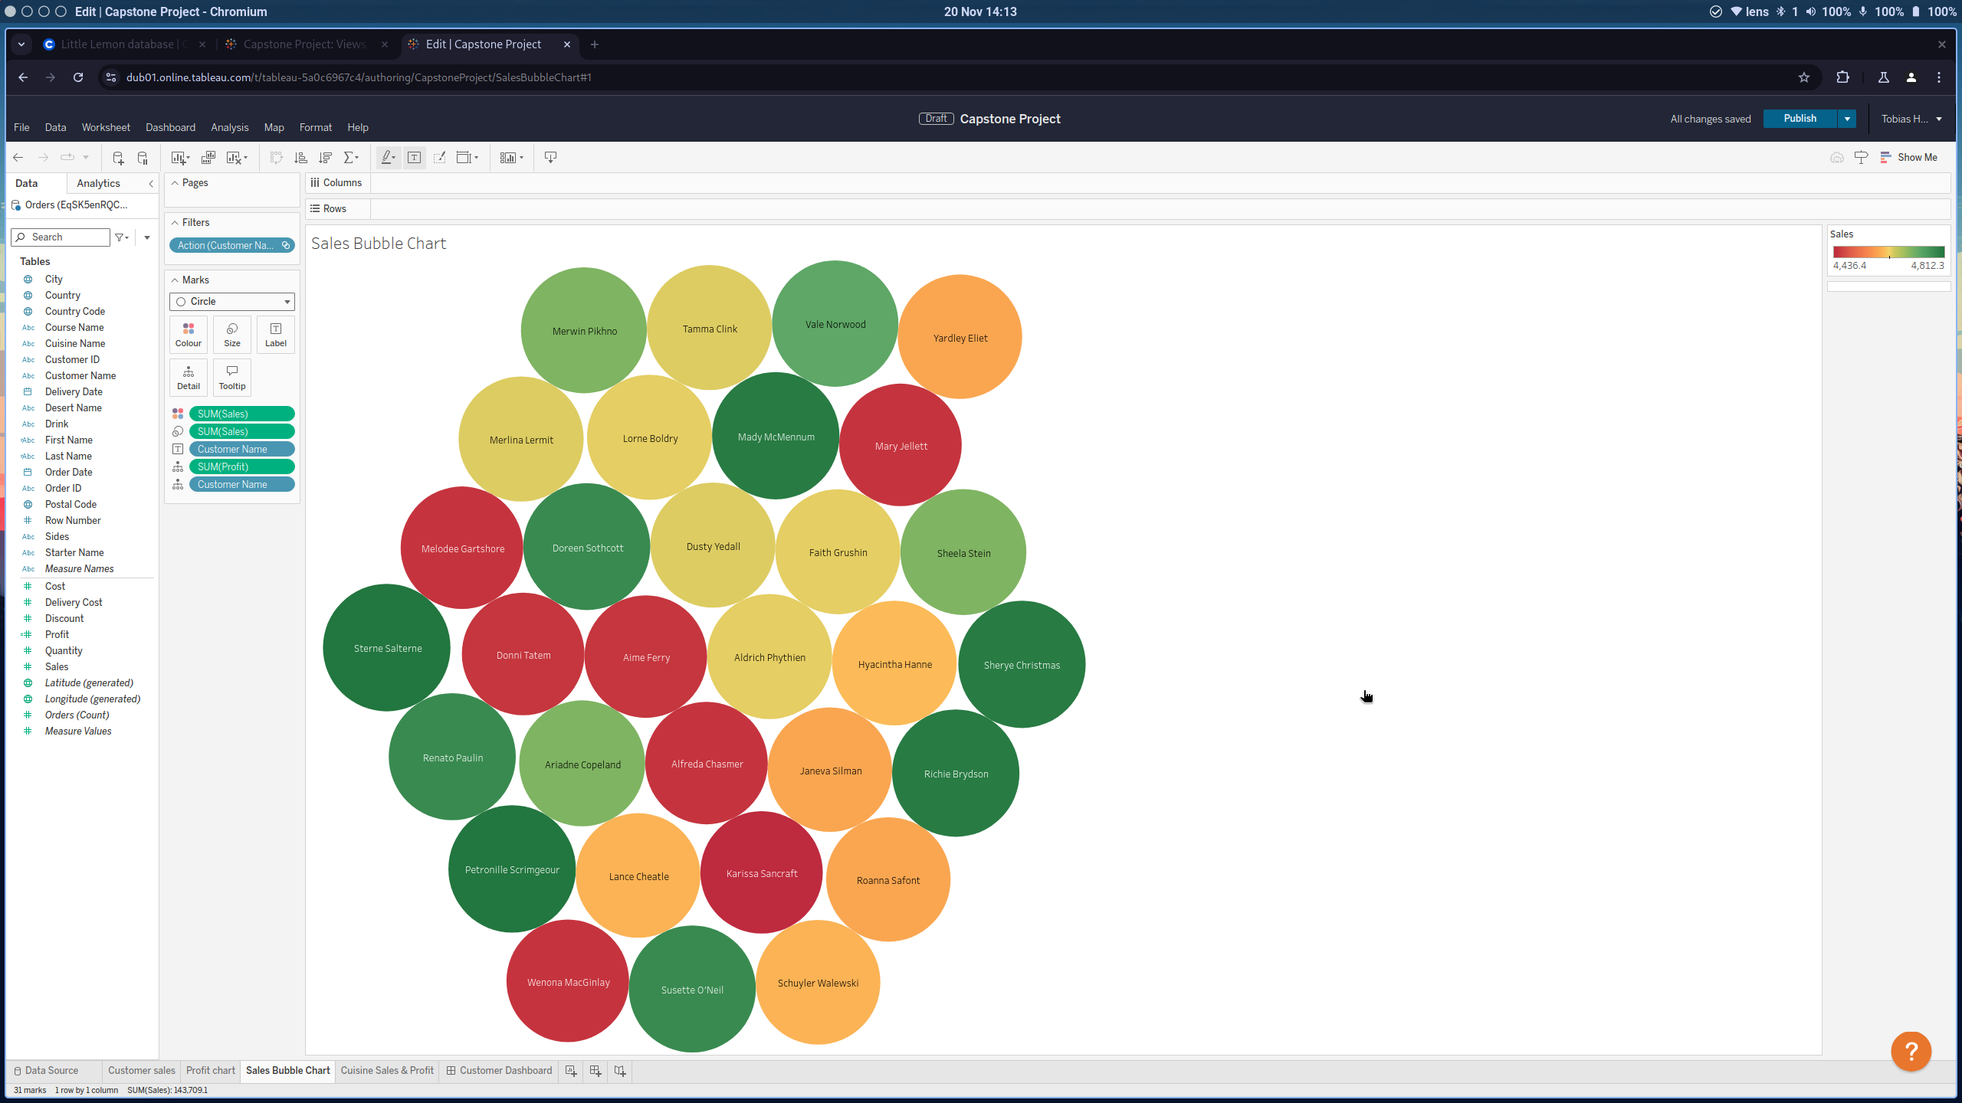Click the New Data Source icon

click(x=117, y=158)
